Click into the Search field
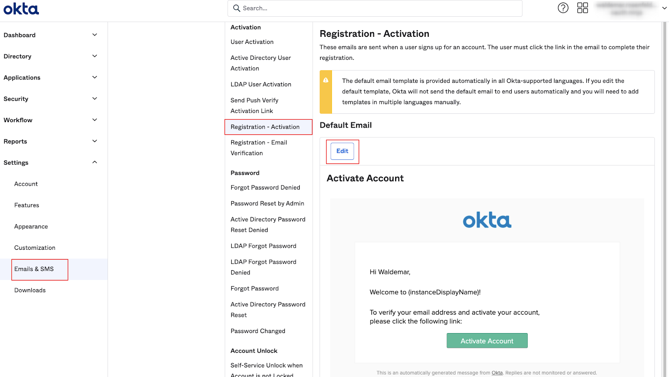Screen dimensions: 669x377 [375, 8]
